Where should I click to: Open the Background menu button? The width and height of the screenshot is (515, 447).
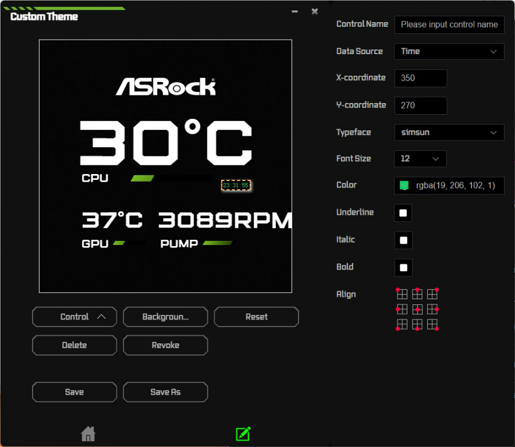[165, 317]
